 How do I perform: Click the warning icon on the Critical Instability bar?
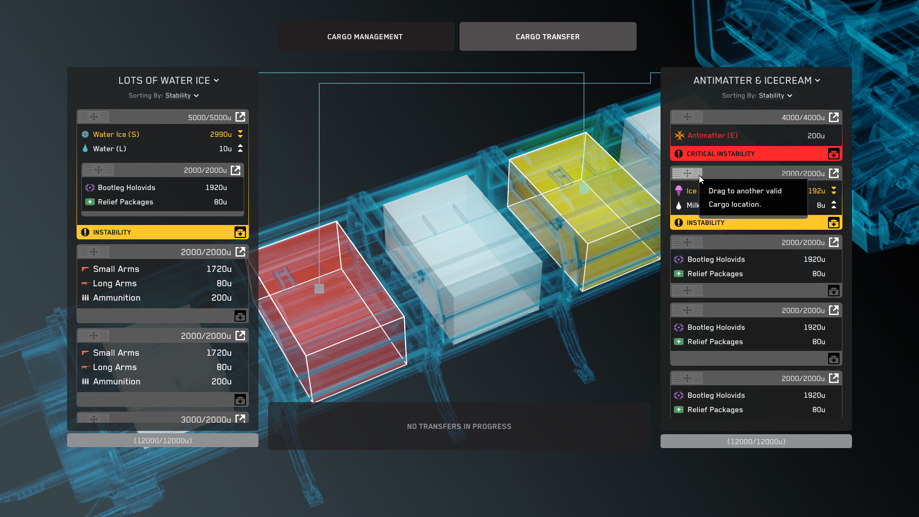(x=679, y=154)
